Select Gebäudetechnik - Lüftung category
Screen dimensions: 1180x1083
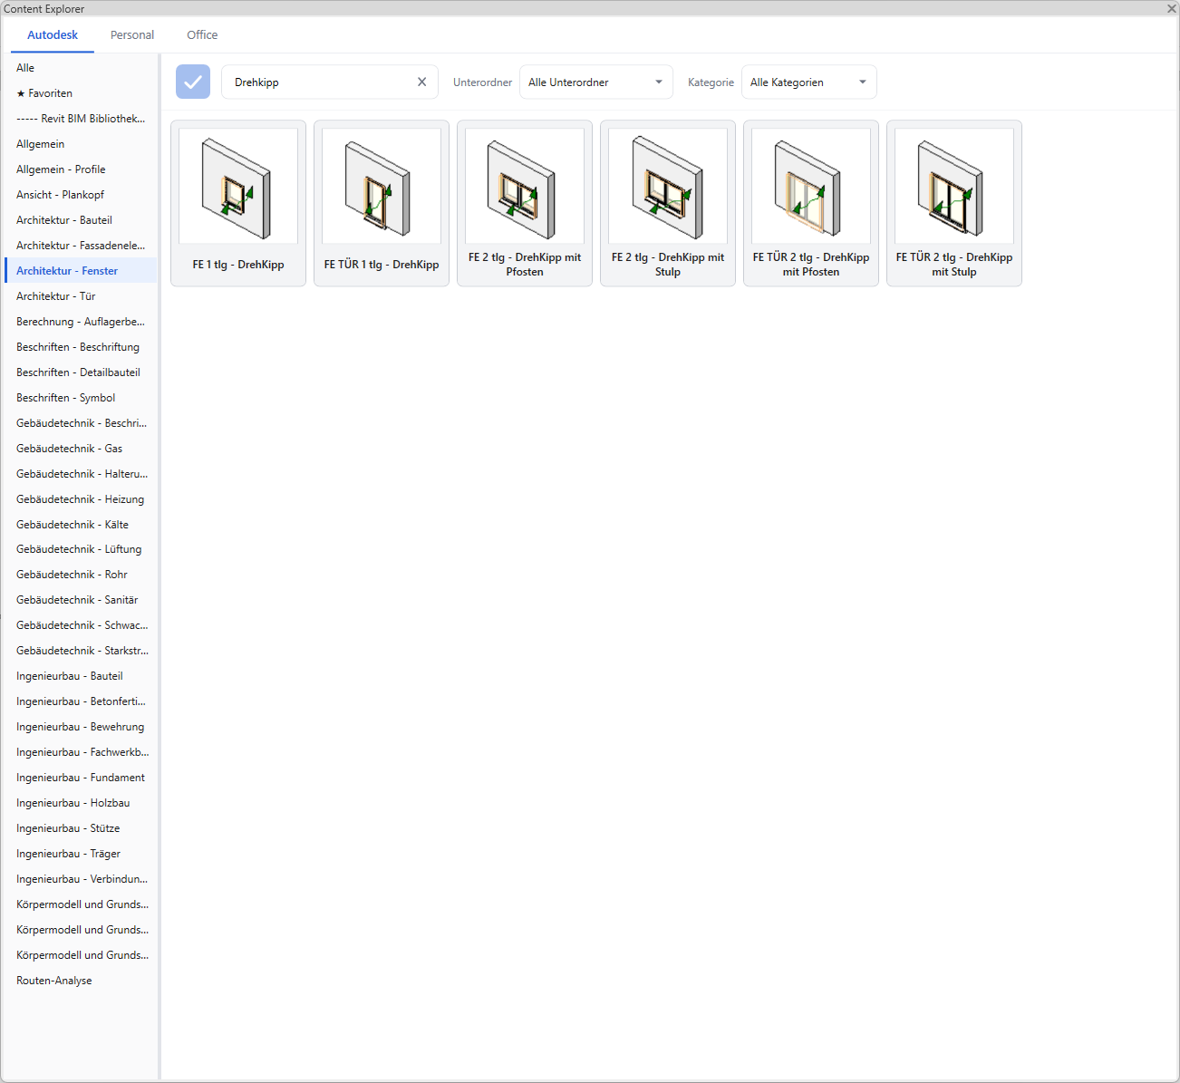pos(81,549)
